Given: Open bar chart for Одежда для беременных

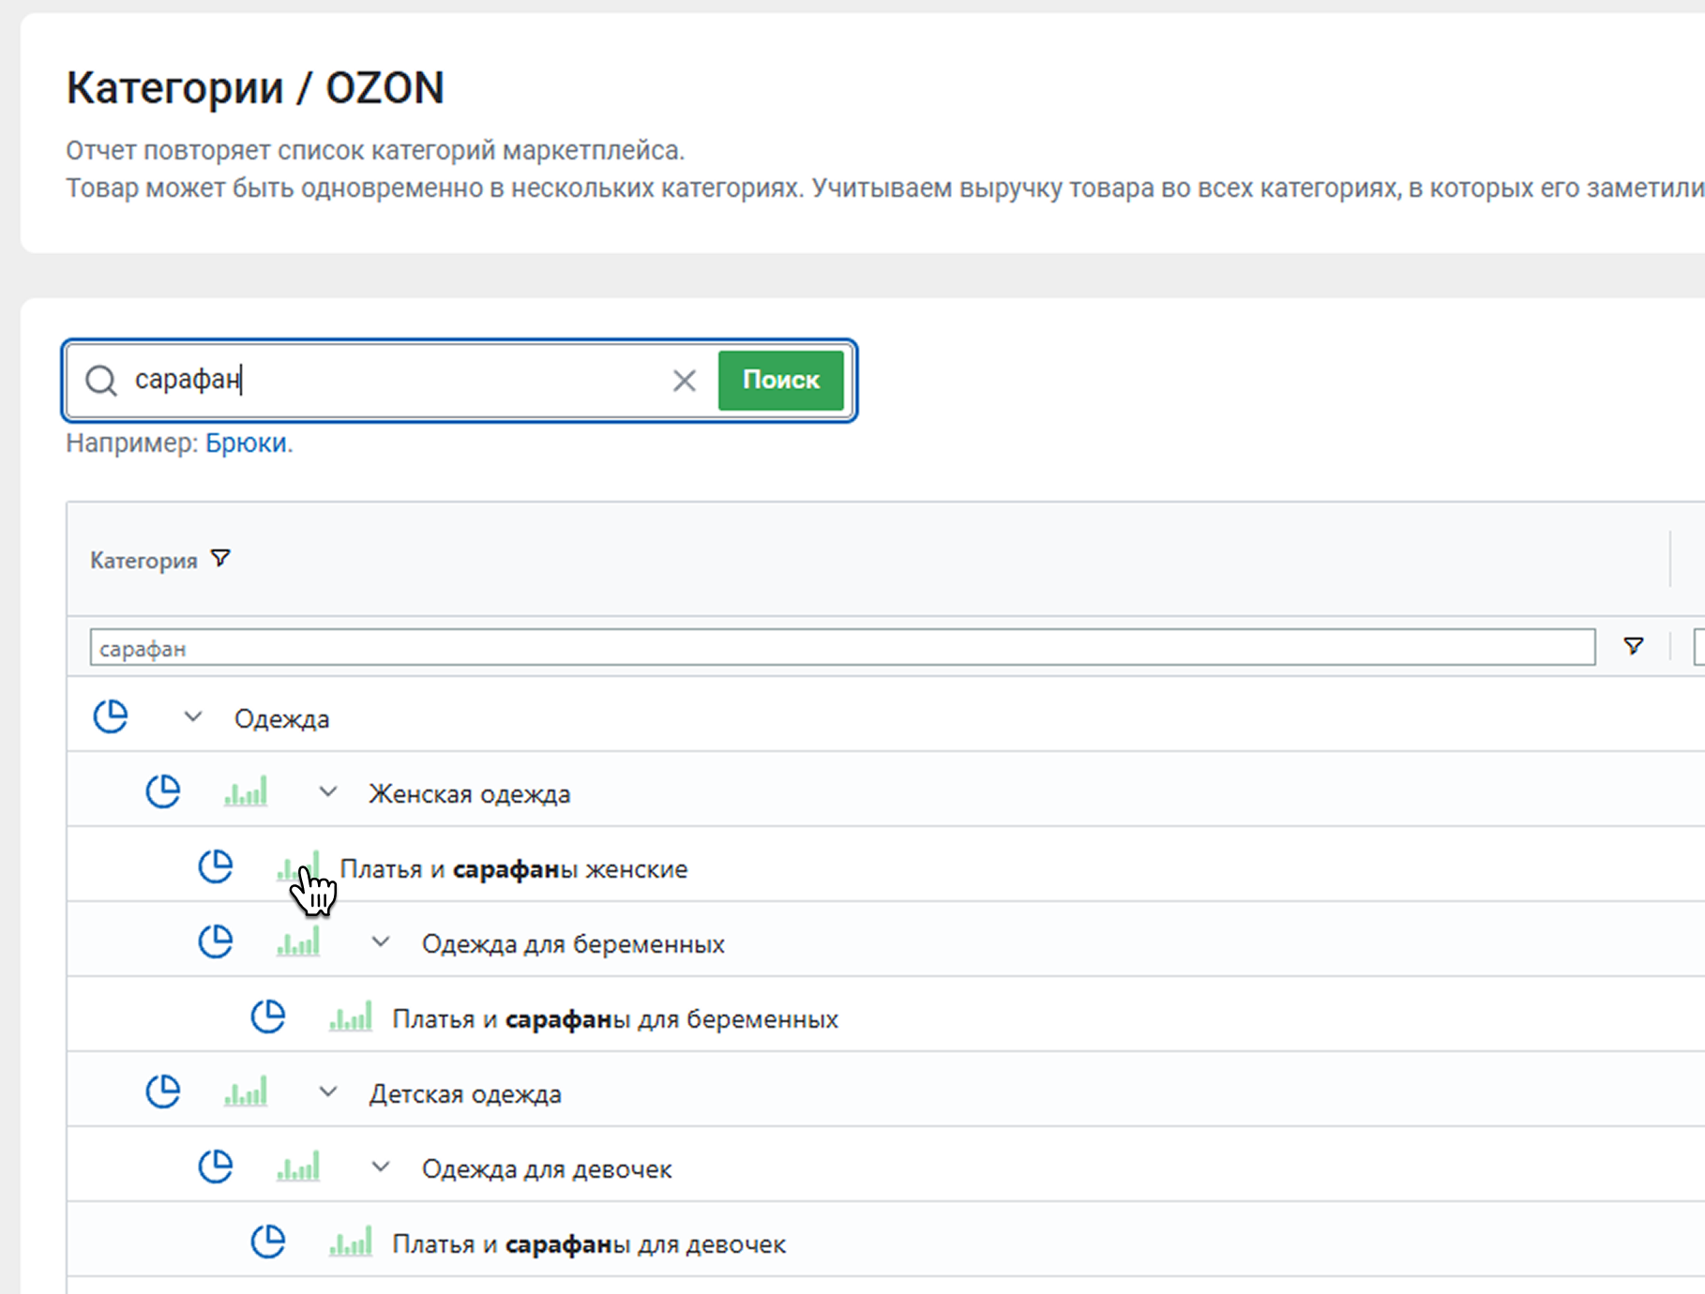Looking at the screenshot, I should point(298,942).
